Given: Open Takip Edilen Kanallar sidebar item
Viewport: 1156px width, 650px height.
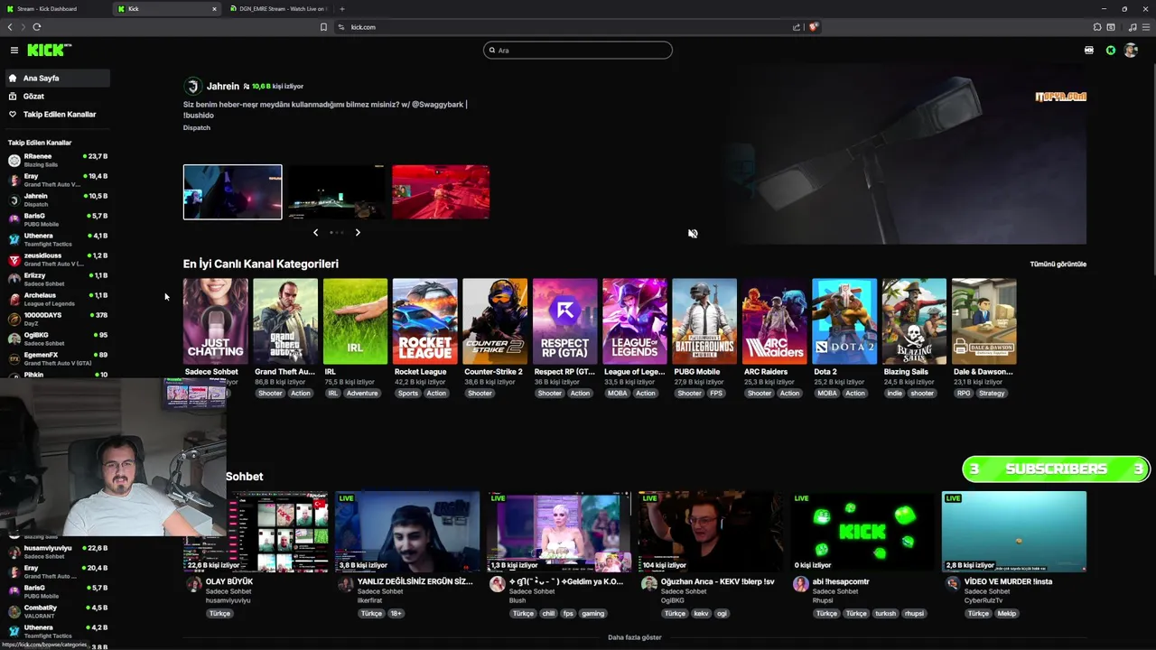Looking at the screenshot, I should click(58, 115).
